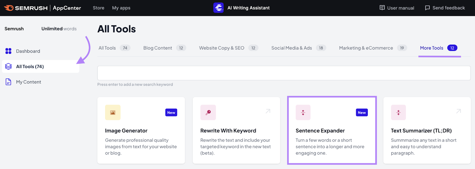This screenshot has height=169, width=475.
Task: Click the Rewrite With Keyword description text
Action: (235, 147)
